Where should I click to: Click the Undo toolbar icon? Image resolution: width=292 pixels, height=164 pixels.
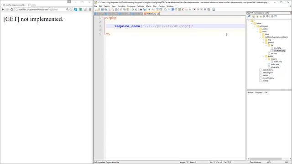[133, 10]
